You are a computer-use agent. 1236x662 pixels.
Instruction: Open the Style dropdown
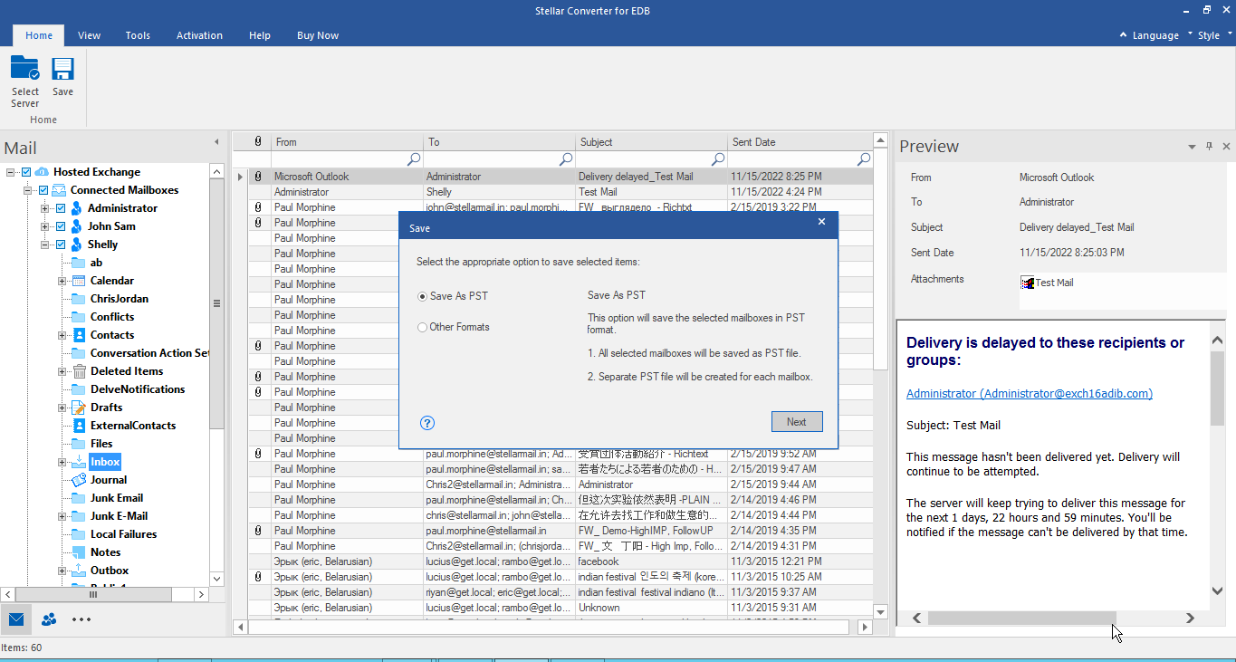coord(1215,35)
